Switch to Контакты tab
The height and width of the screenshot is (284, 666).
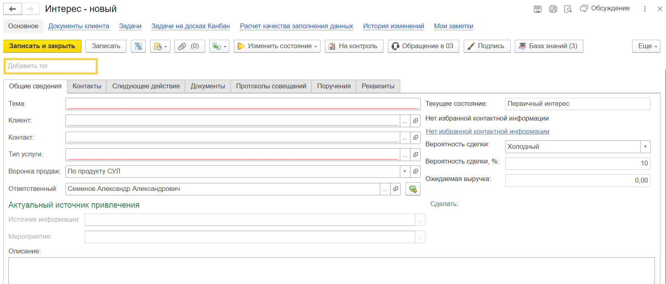click(87, 86)
